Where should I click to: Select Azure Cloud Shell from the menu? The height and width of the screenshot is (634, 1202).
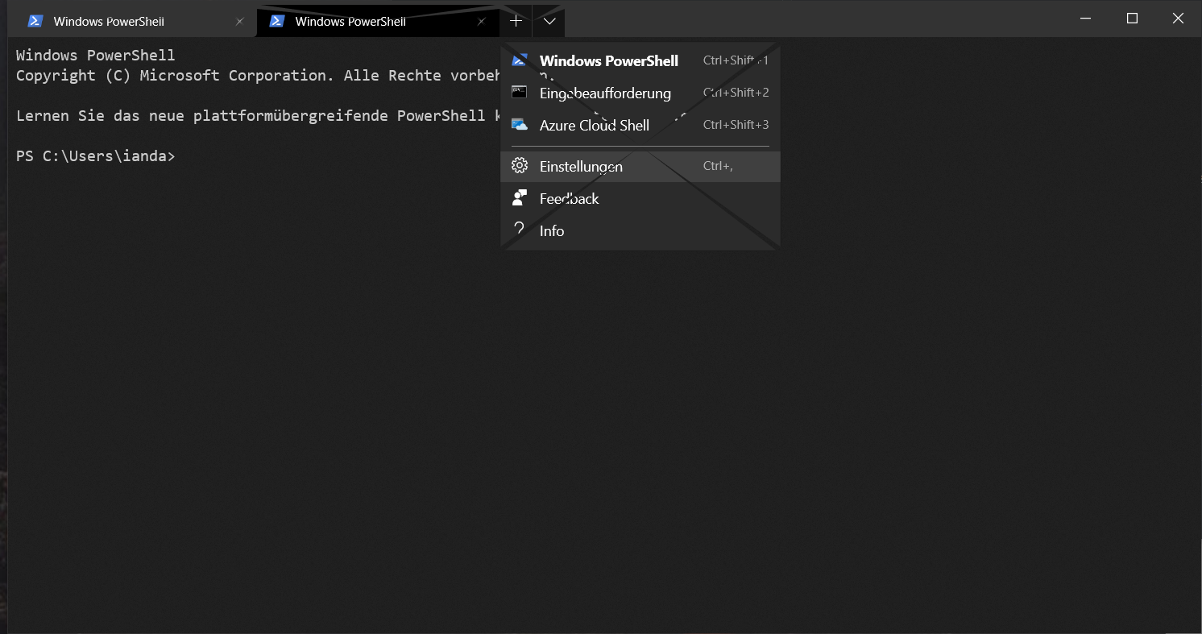click(594, 125)
